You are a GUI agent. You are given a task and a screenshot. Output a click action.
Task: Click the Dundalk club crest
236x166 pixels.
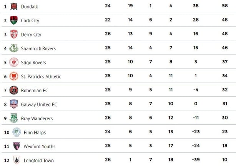pos(14,7)
